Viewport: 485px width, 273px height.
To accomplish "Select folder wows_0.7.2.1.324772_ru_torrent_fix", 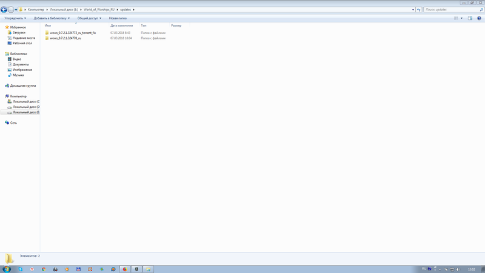I will pyautogui.click(x=73, y=33).
